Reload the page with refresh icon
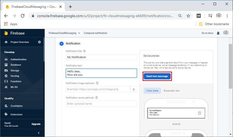This screenshot has height=137, width=233. click(23, 16)
